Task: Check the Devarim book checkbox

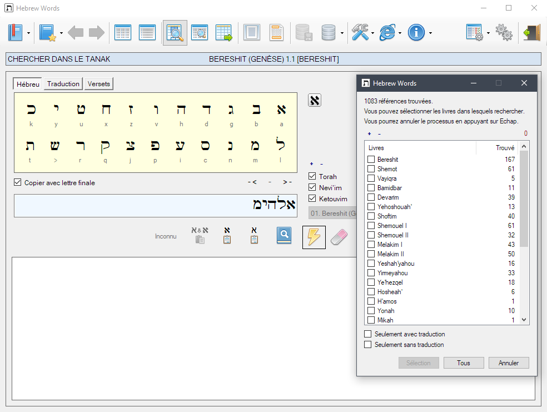Action: [x=371, y=197]
